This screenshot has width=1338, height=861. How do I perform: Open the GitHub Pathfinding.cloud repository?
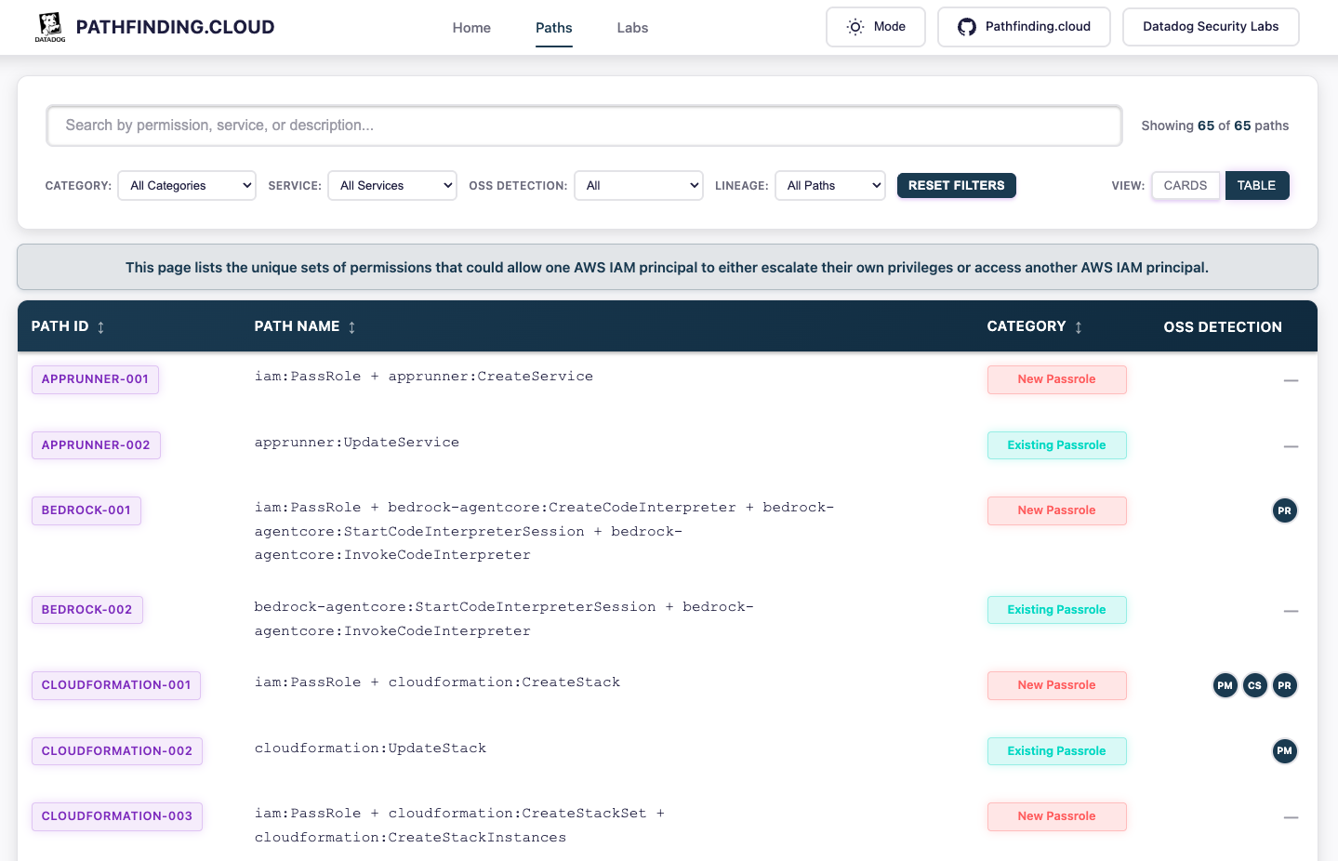tap(1023, 27)
